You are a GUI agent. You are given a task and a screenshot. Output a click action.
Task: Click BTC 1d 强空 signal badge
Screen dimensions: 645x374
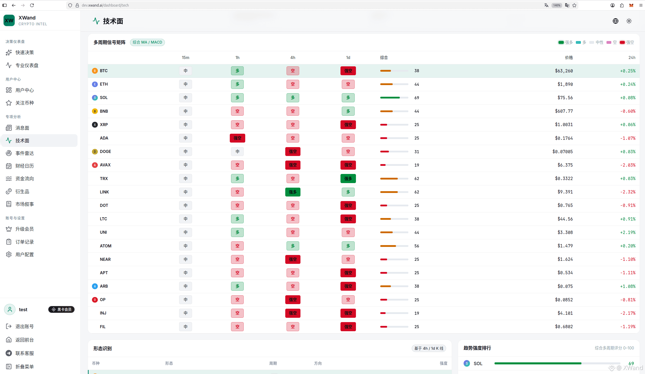[x=348, y=71]
